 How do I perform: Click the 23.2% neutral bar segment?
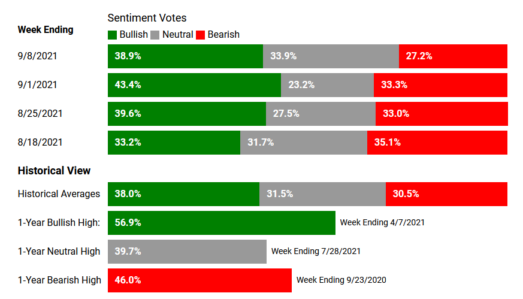coord(327,85)
